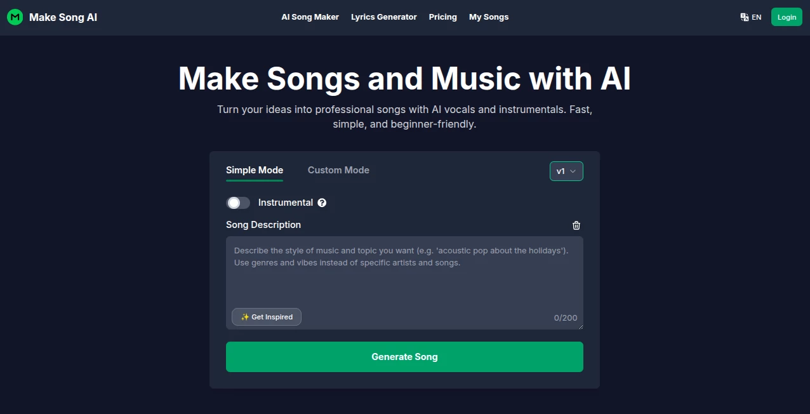810x414 pixels.
Task: Click the Login button
Action: (x=786, y=17)
